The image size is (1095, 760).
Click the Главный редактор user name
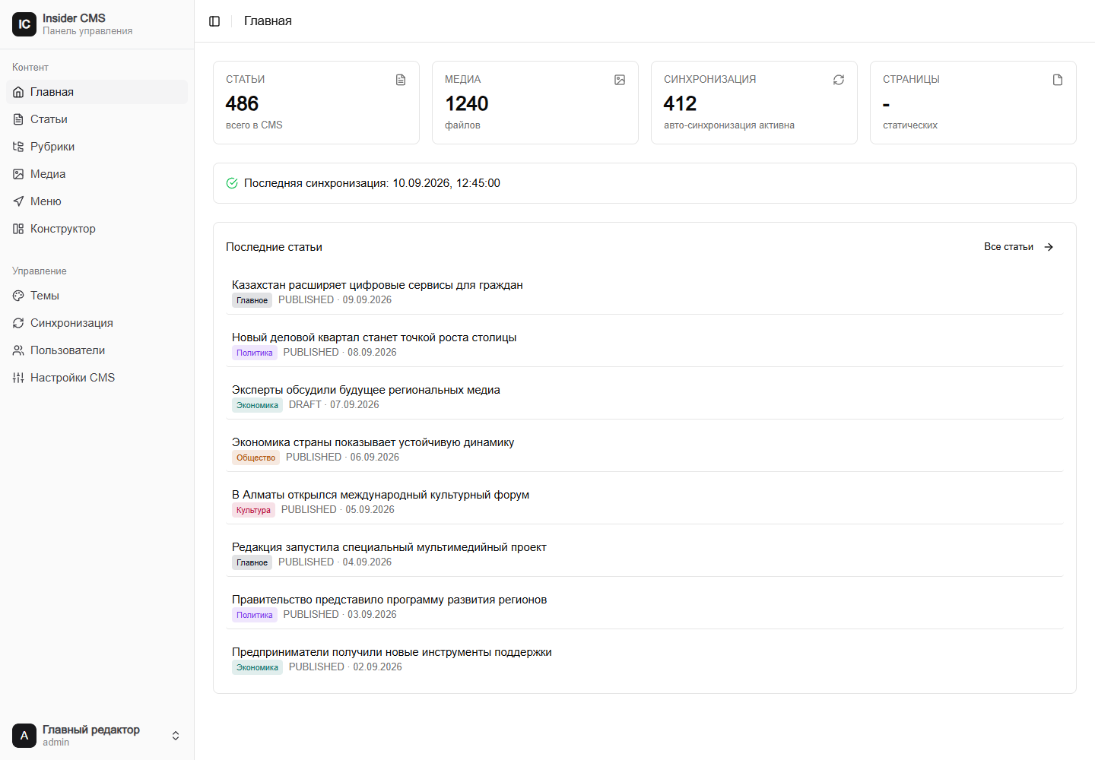point(91,730)
